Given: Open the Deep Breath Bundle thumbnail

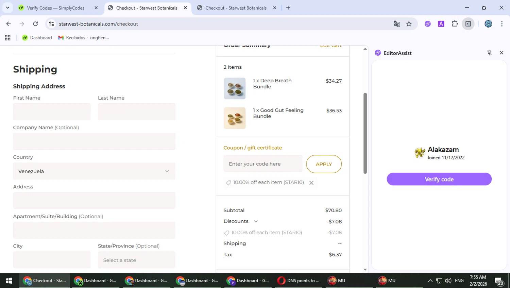Looking at the screenshot, I should click(x=235, y=88).
